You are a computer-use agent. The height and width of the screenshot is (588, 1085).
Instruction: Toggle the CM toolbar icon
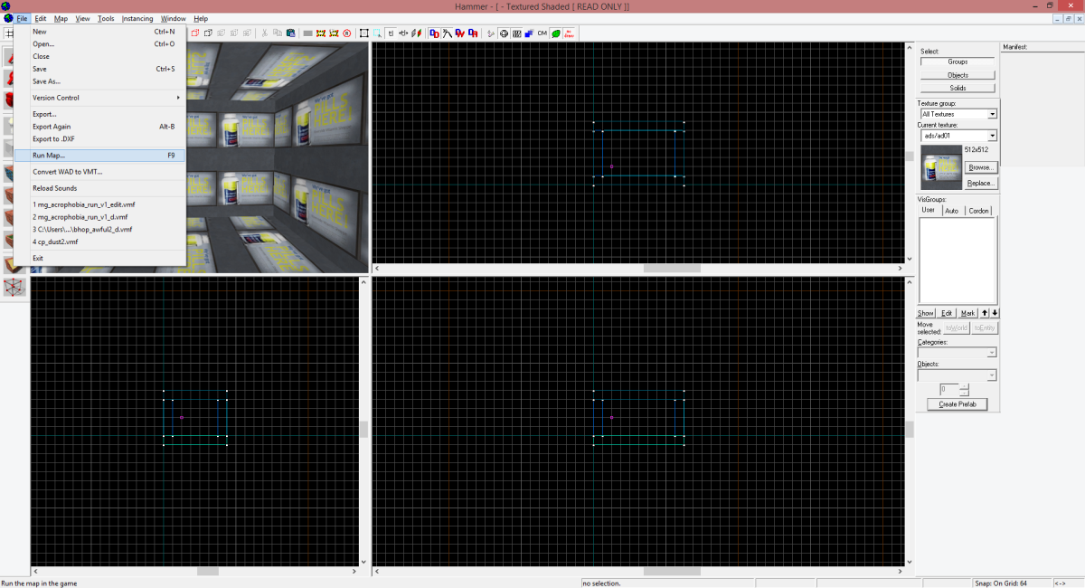tap(542, 33)
